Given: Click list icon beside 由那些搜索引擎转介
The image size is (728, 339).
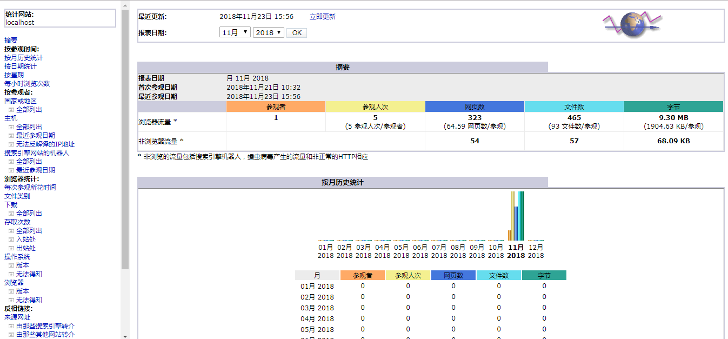Looking at the screenshot, I should click(x=11, y=326).
